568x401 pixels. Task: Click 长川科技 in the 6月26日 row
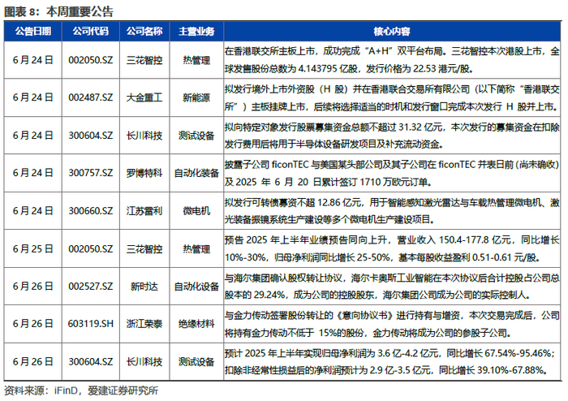click(144, 361)
